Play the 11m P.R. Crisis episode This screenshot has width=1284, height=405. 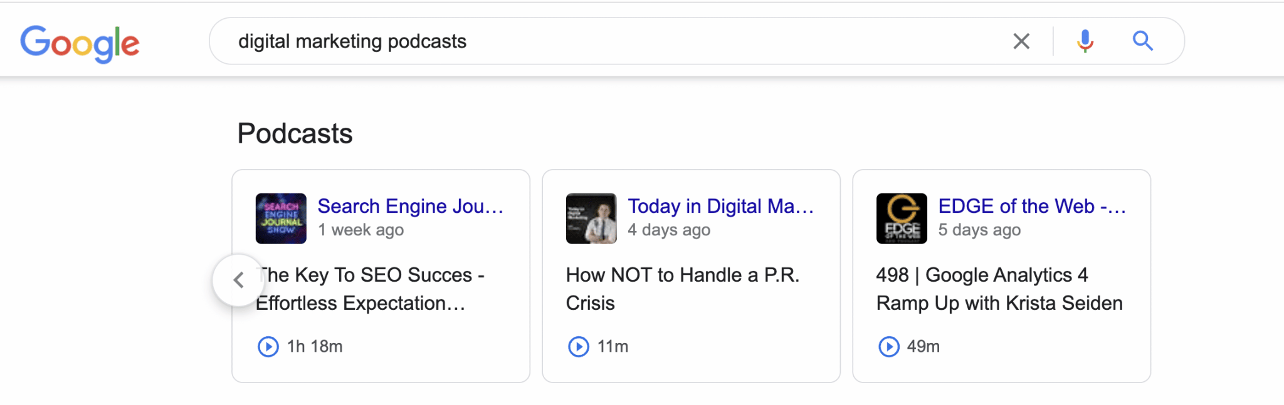pos(579,346)
